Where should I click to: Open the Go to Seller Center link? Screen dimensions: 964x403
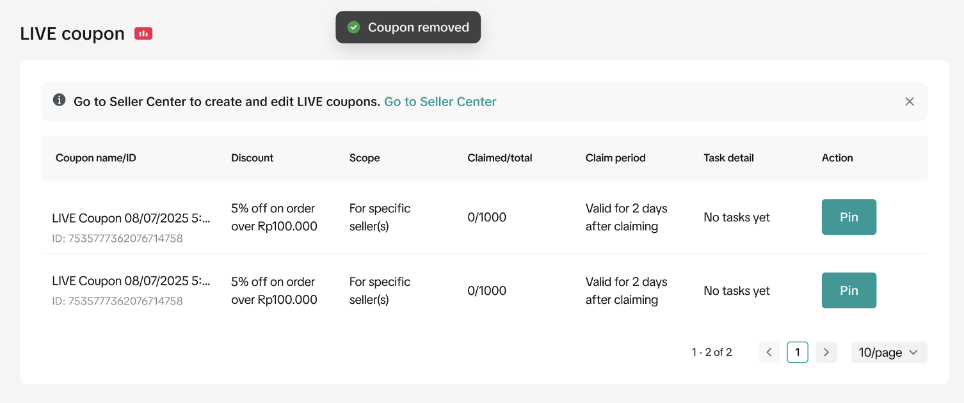point(440,102)
